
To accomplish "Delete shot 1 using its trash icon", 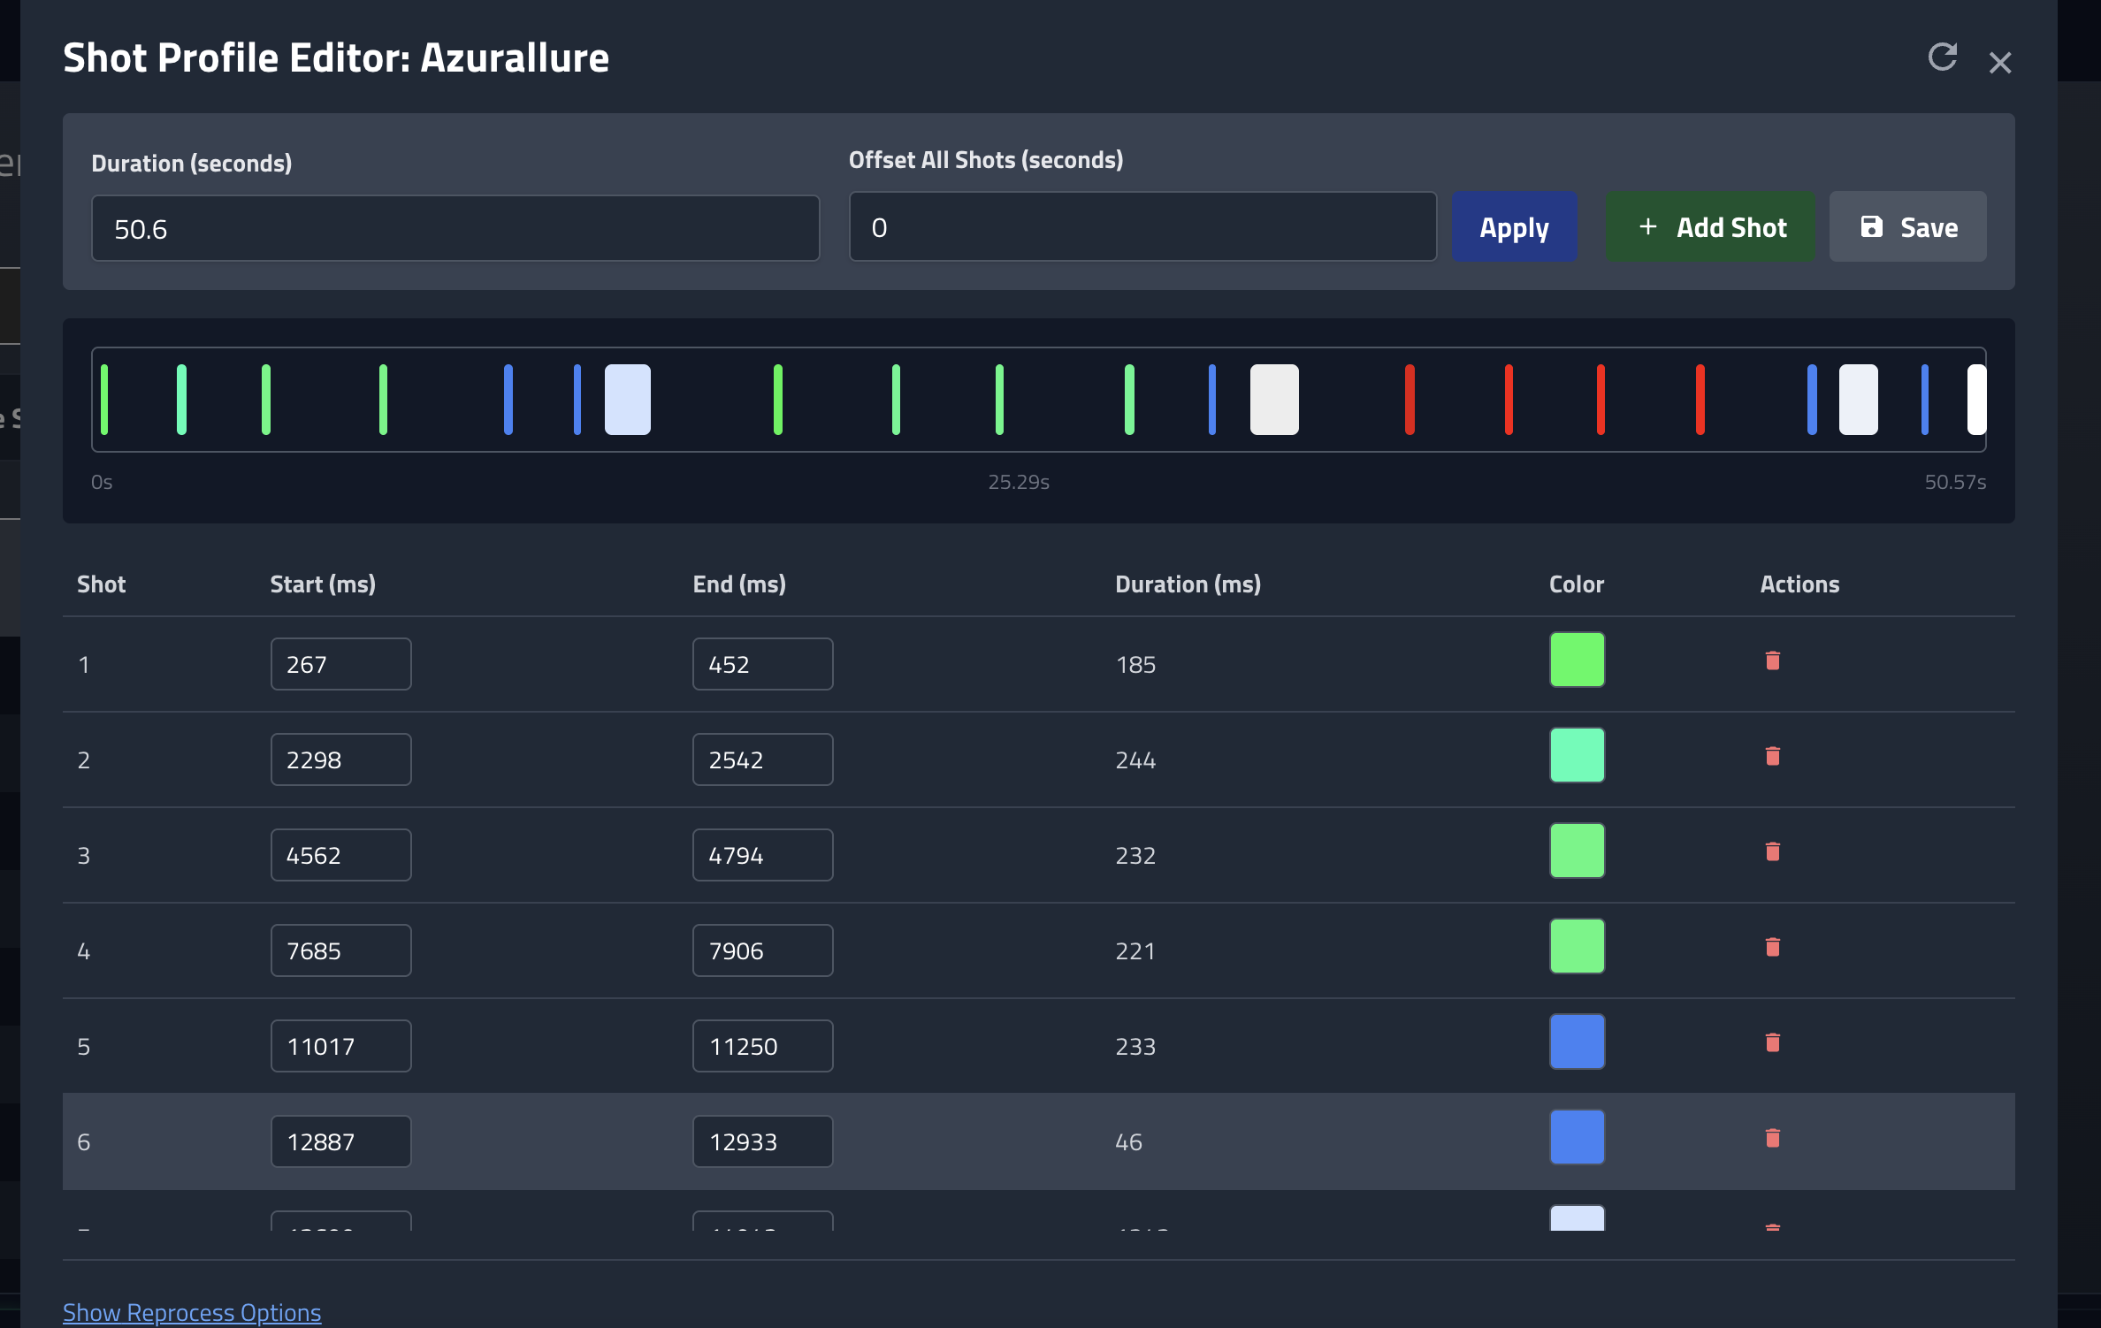I will pos(1772,660).
